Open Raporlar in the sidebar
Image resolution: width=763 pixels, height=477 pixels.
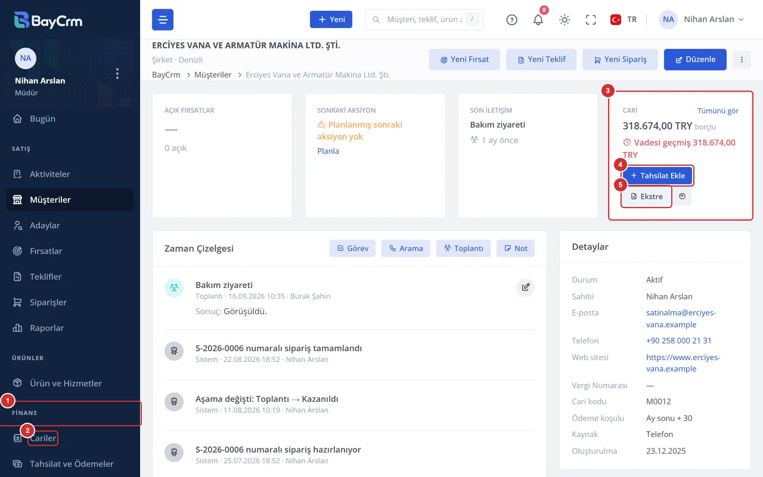tap(70, 328)
